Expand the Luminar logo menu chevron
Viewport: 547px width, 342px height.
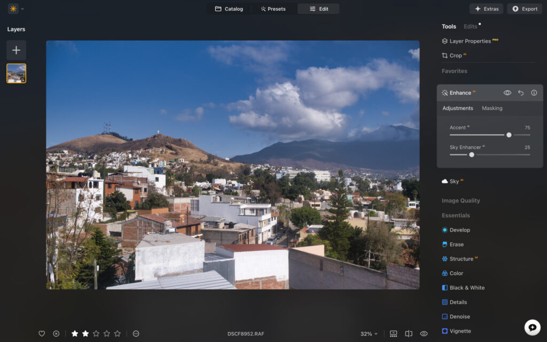click(22, 9)
